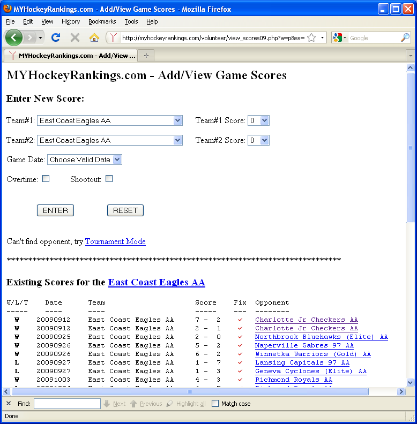This screenshot has width=417, height=424.
Task: Open the History menu
Action: click(x=71, y=21)
